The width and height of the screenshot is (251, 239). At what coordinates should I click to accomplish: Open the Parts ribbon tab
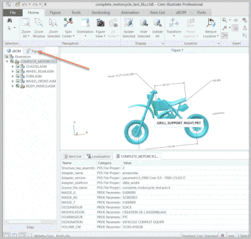click(x=201, y=13)
